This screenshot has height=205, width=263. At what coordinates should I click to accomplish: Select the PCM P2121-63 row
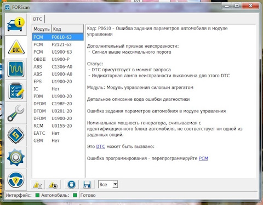click(58, 44)
